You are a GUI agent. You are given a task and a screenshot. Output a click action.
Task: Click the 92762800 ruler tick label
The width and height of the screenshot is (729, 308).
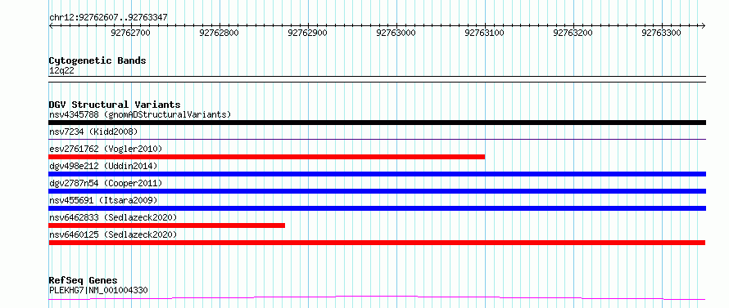pyautogui.click(x=219, y=33)
